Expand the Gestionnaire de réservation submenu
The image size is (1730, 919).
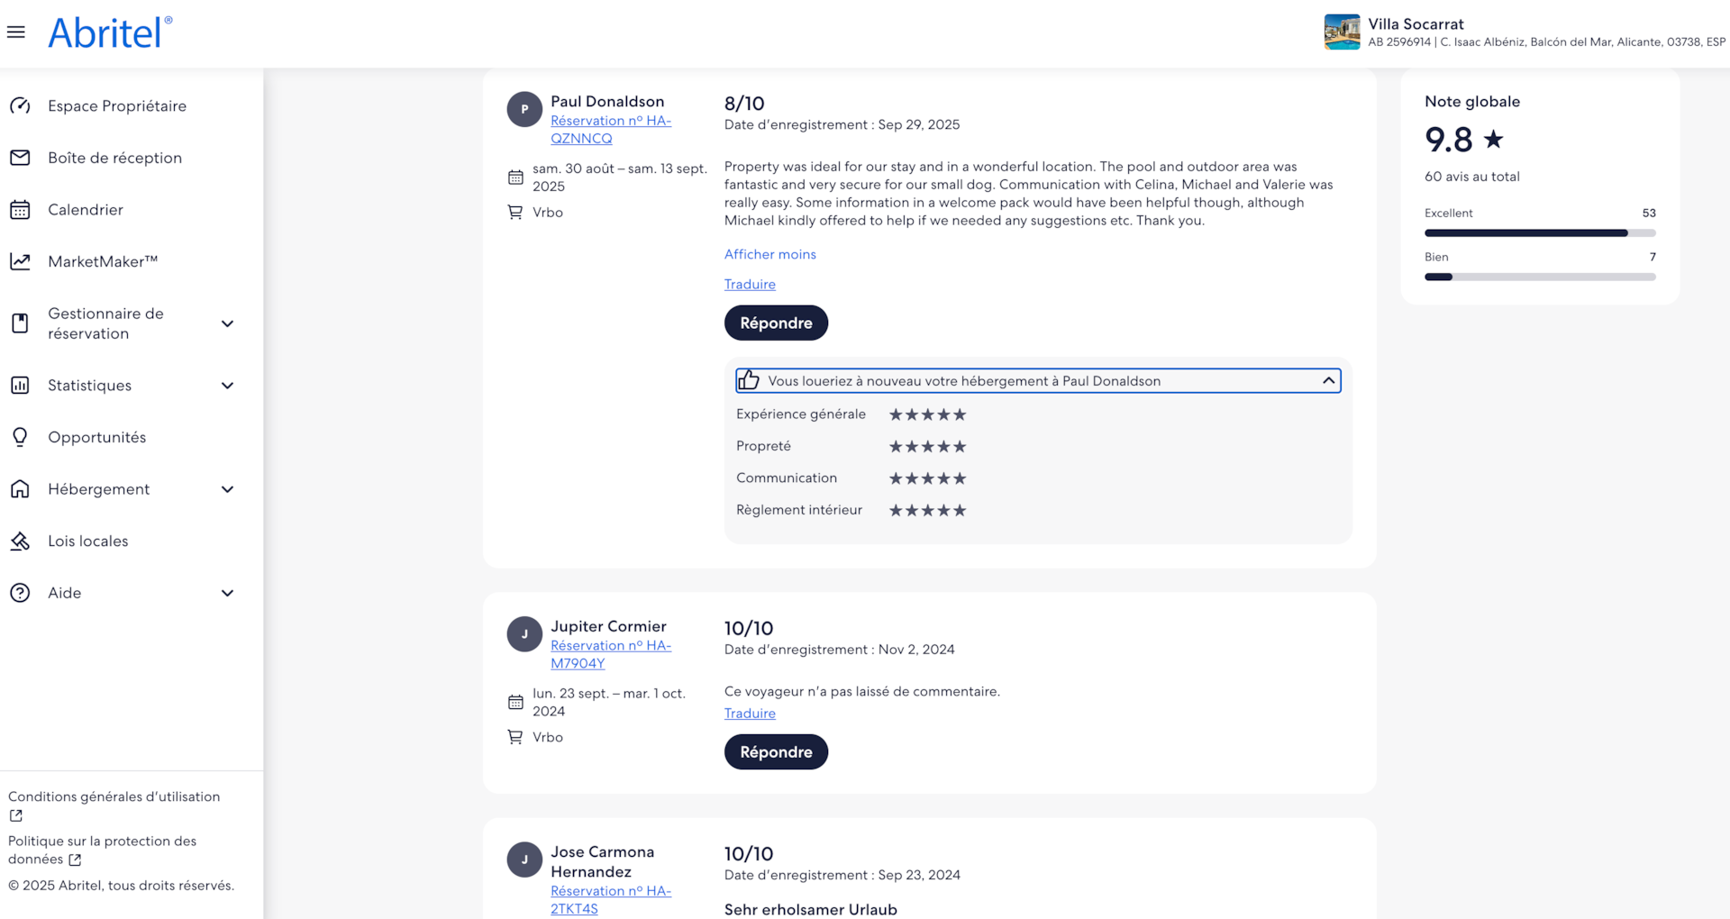pos(227,323)
